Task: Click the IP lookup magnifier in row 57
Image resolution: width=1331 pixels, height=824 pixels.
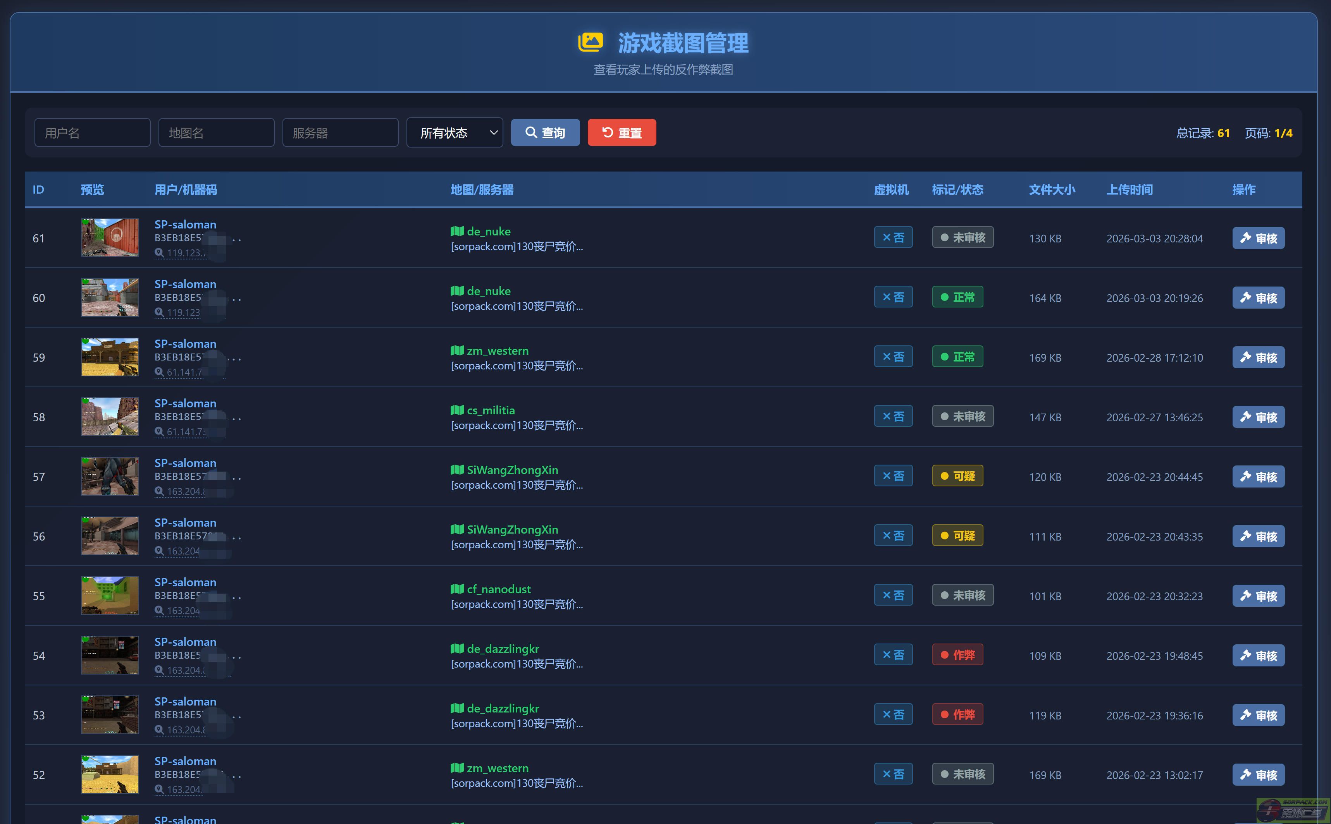Action: 159,491
